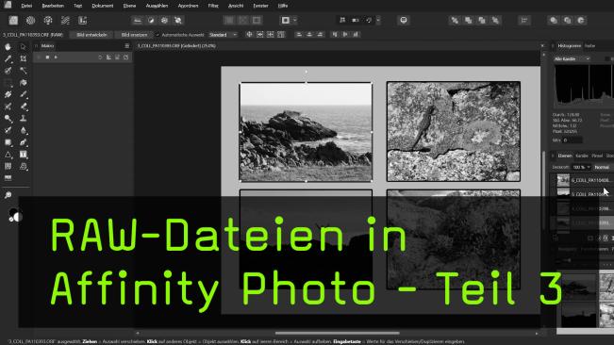Open the Bearbeiten menu

[x=53, y=6]
